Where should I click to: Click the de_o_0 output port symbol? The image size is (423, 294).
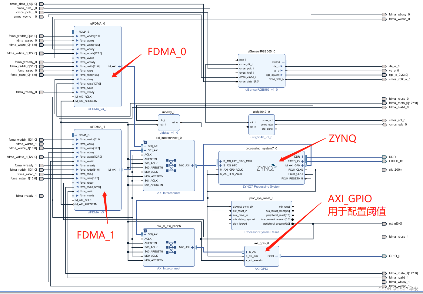pos(384,66)
